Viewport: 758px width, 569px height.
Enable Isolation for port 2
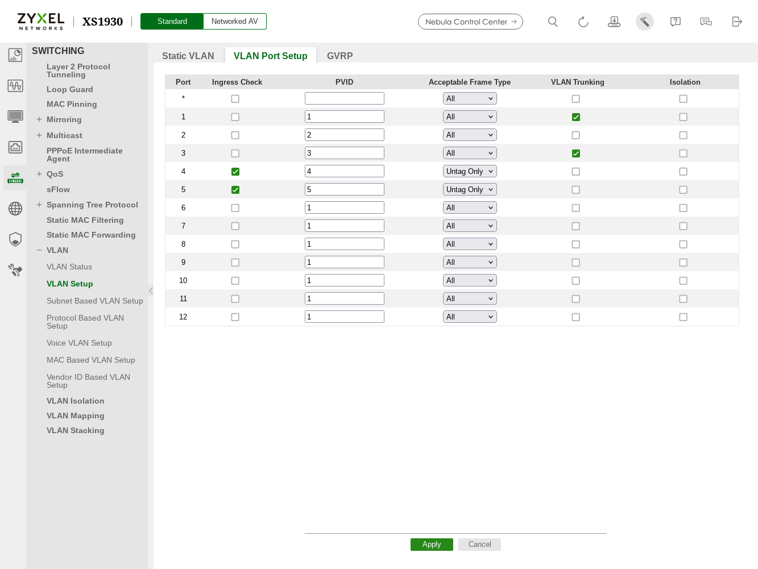coord(683,135)
